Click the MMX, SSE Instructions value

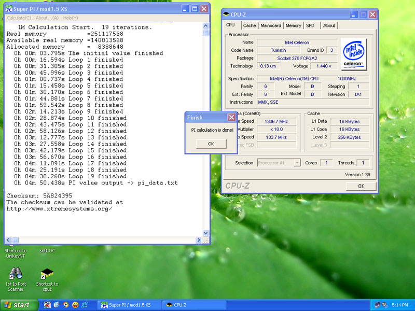(313, 102)
